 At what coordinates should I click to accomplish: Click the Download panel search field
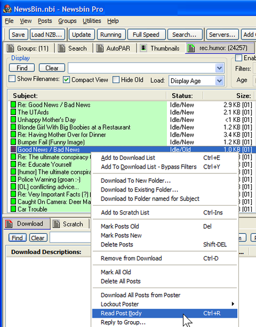71,238
